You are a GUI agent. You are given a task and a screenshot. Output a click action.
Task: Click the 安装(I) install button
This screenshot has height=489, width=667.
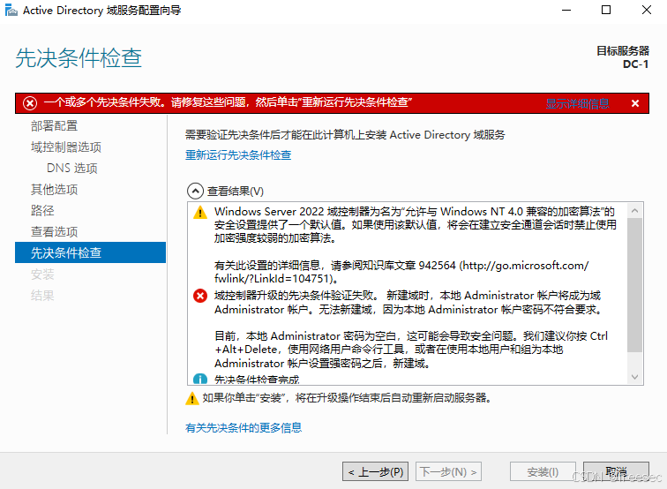[x=543, y=471]
